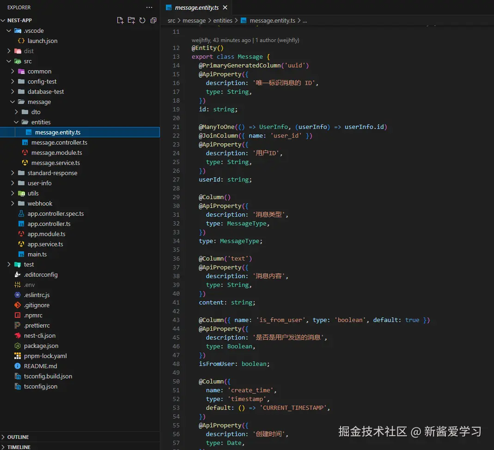Open .prettierrc file
Screen dimensions: 494x450
tap(37, 326)
